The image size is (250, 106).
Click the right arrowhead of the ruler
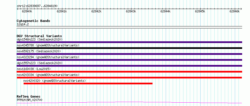tap(241, 9)
